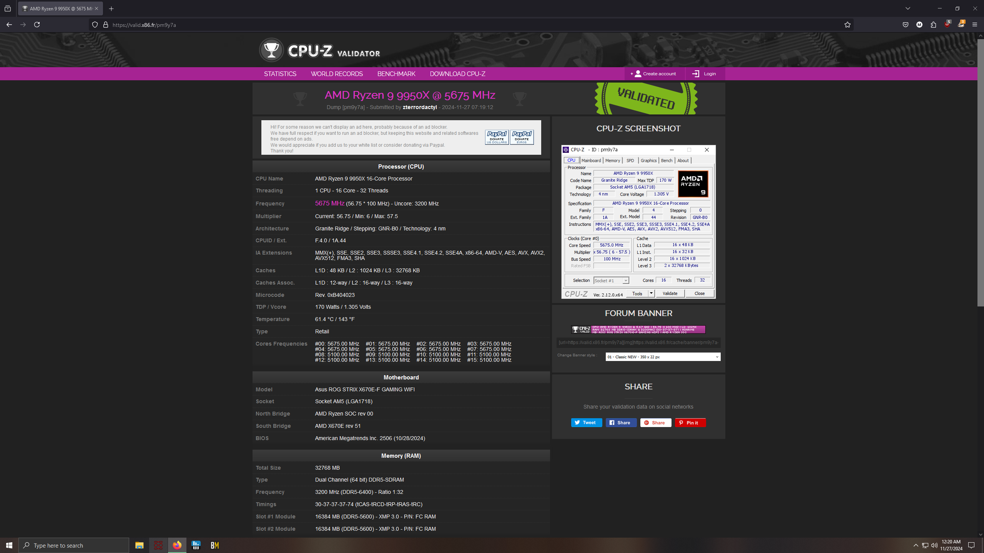Click the 5675 MHz frequency value
Viewport: 984px width, 553px height.
[x=329, y=204]
